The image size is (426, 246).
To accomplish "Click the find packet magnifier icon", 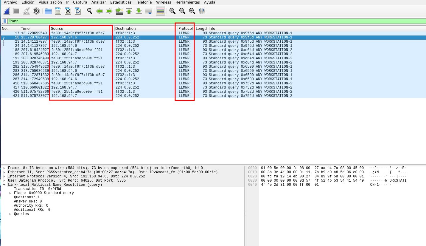I will pos(89,11).
